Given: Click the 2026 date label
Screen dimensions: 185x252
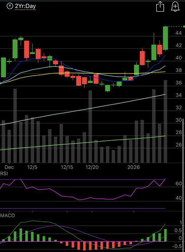Looking at the screenshot, I should point(134,167).
